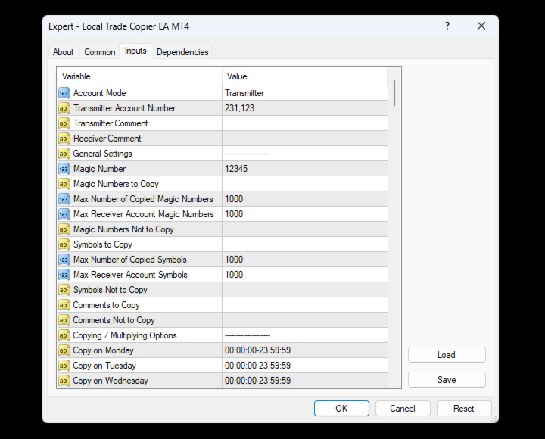Image resolution: width=545 pixels, height=439 pixels.
Task: Select the Copying / Multiplying Options label
Action: tap(125, 335)
